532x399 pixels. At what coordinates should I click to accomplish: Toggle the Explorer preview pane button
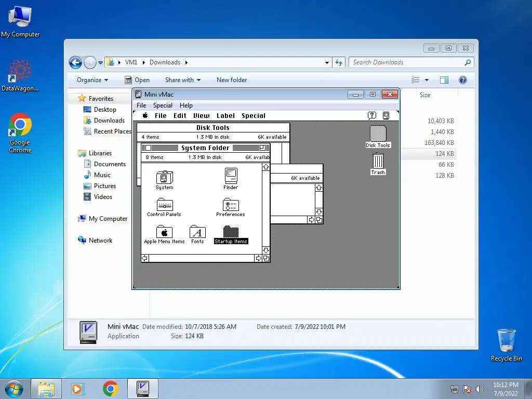pos(444,80)
